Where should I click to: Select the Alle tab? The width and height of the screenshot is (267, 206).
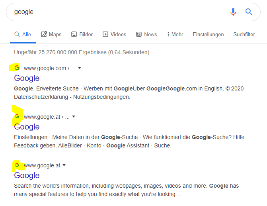coord(23,34)
